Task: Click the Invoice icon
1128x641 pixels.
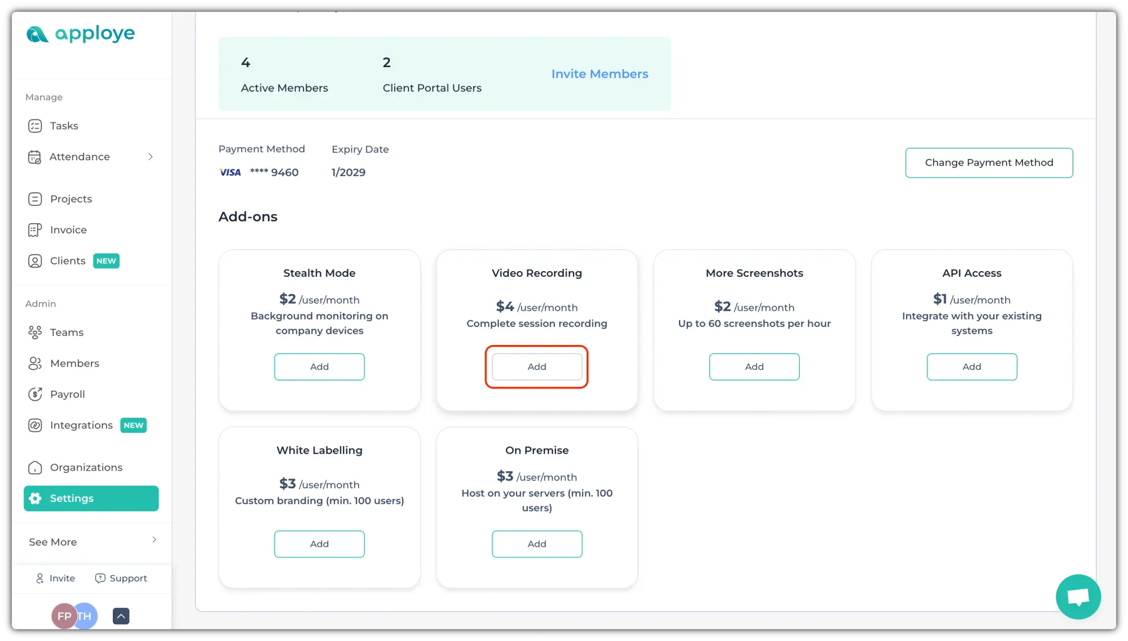Action: click(x=35, y=230)
